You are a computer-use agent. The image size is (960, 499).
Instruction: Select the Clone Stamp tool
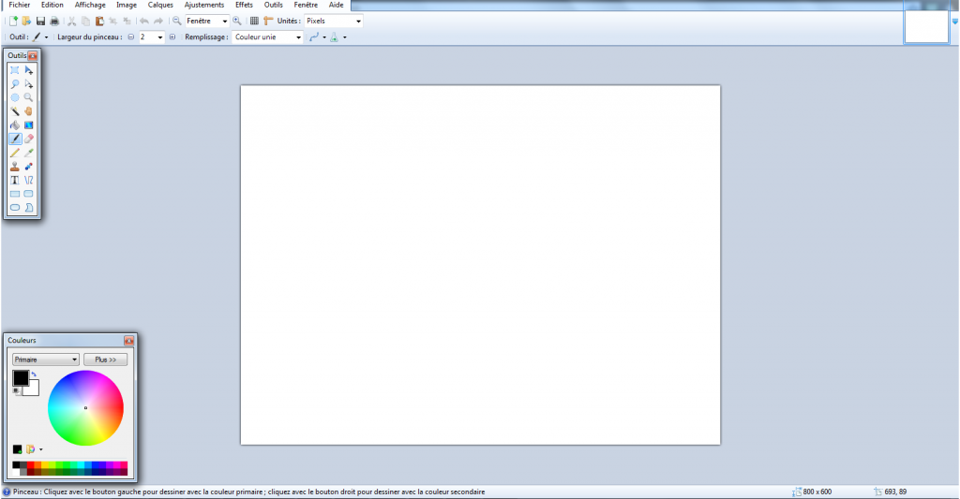click(x=15, y=167)
